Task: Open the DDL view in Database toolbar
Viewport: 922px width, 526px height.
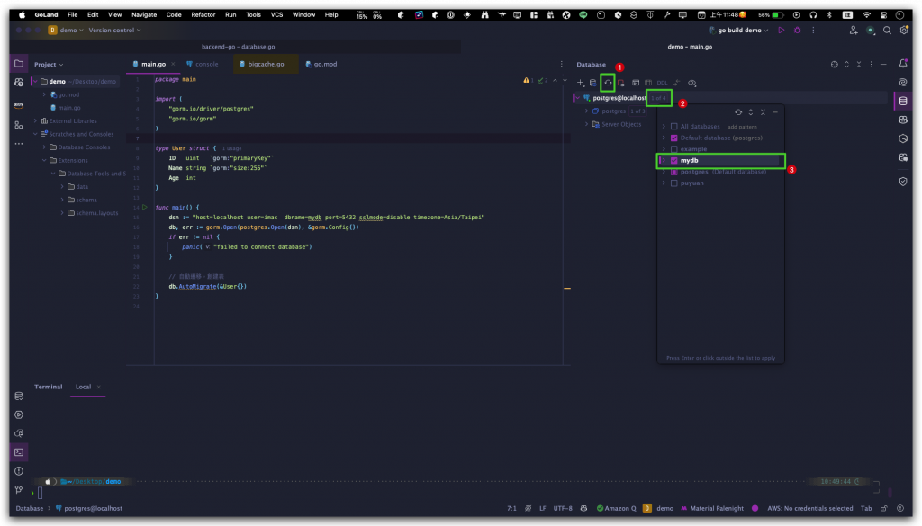Action: point(662,83)
